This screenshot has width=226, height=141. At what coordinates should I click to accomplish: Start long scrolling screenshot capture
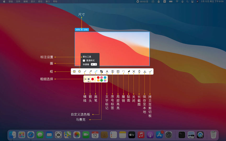(139, 71)
